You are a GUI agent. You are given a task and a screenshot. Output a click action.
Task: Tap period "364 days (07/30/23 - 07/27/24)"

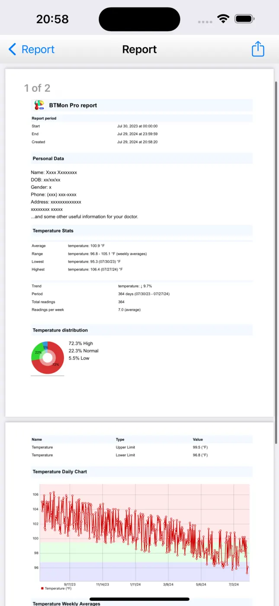tap(144, 294)
